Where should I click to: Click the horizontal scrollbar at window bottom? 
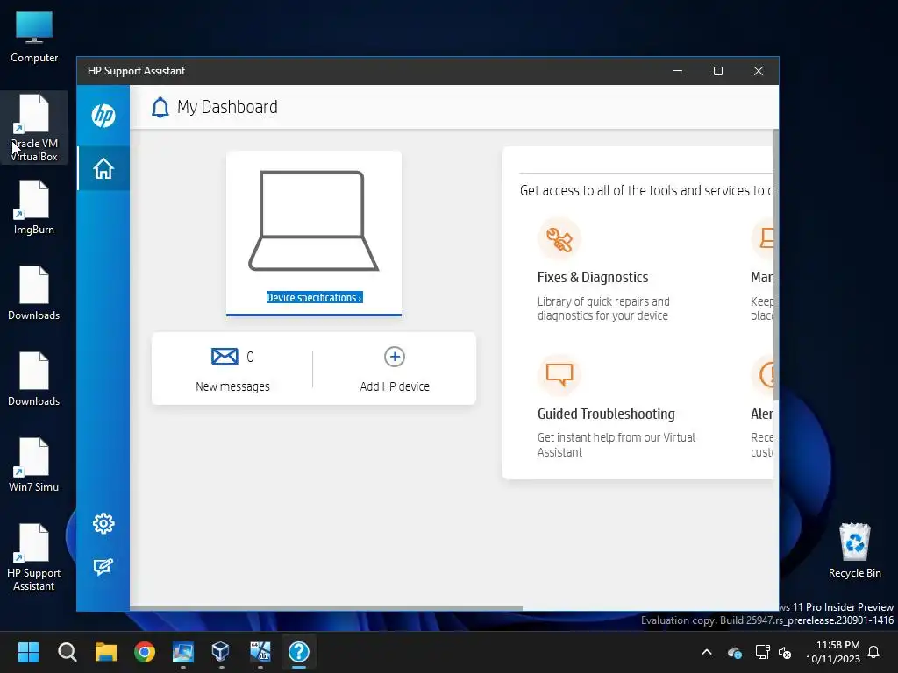[x=326, y=608]
